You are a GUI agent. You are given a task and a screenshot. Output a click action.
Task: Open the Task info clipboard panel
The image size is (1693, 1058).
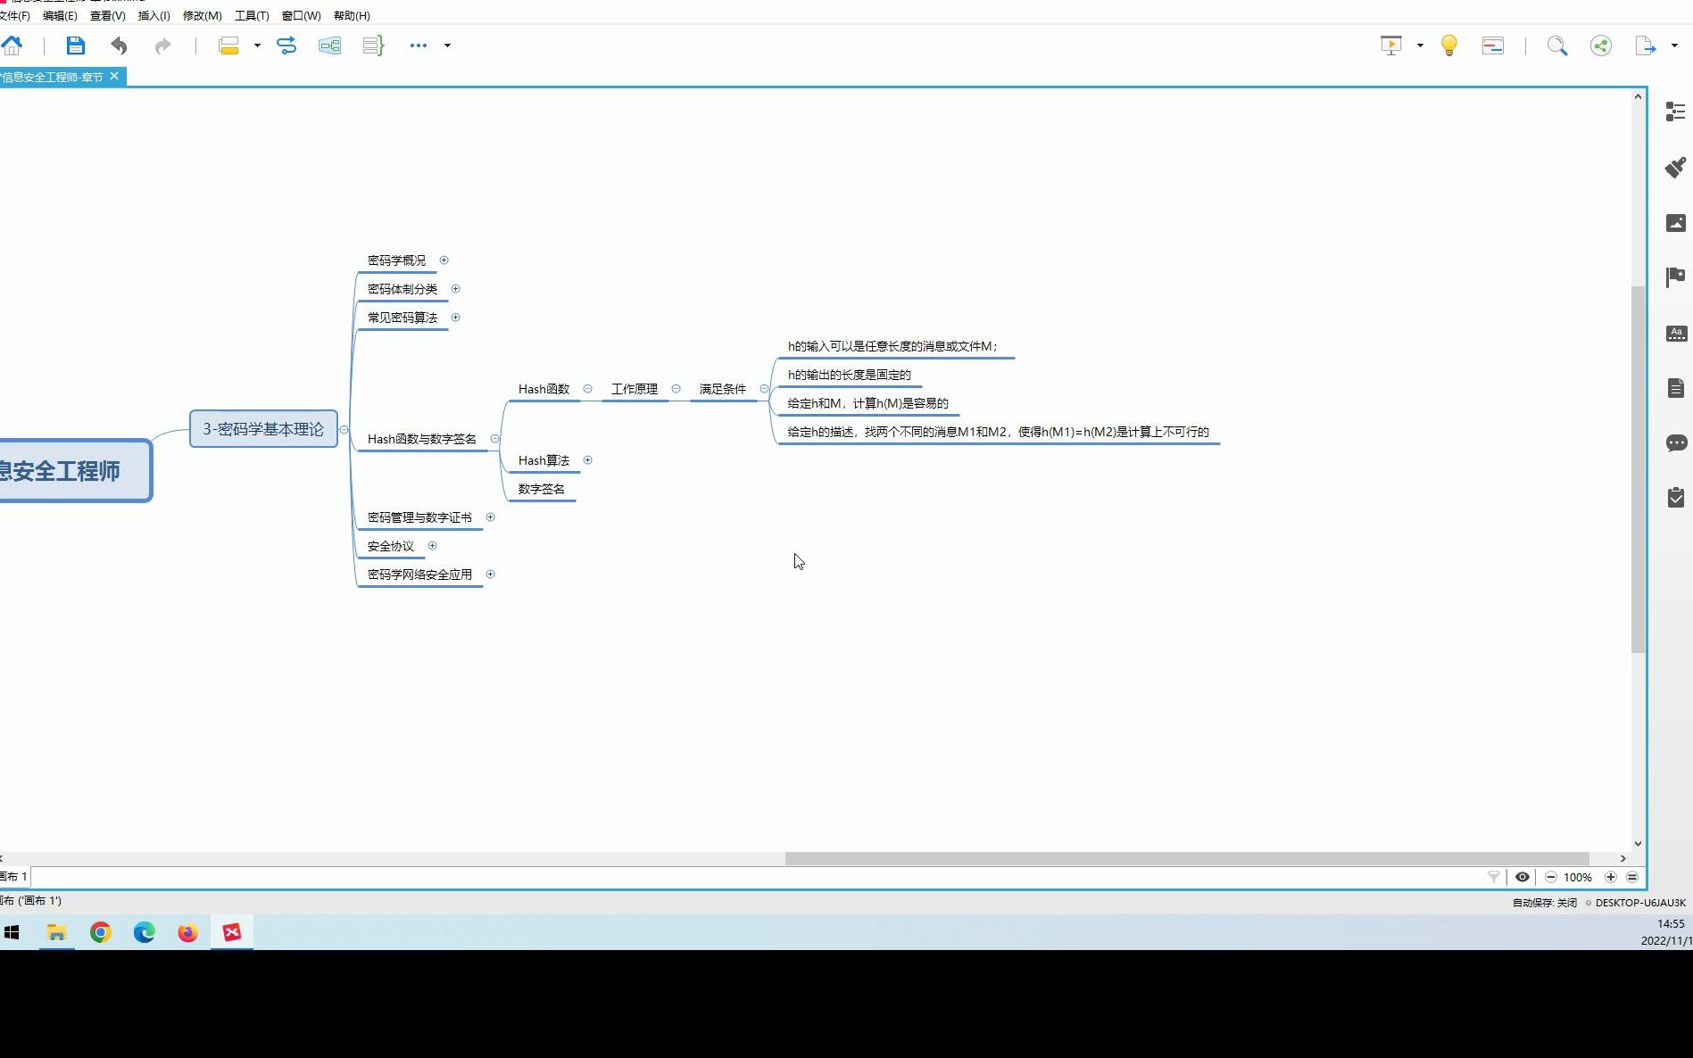pyautogui.click(x=1676, y=498)
